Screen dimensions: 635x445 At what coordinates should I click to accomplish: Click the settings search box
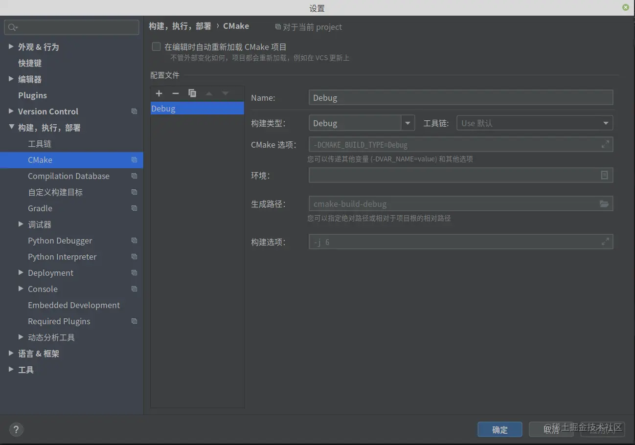71,27
